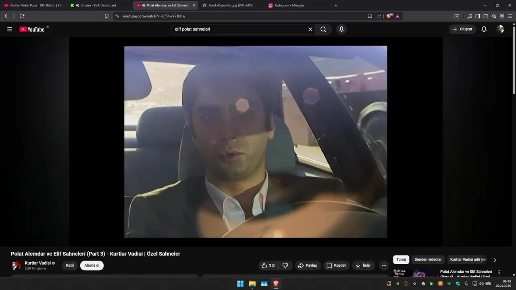The height and width of the screenshot is (290, 516).
Task: Select the Kurtlar Vadisi adlı yük... chip
Action: coord(468,260)
